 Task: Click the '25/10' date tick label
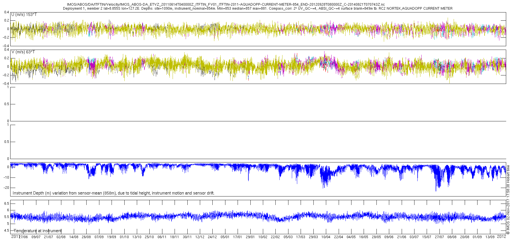click(149, 237)
